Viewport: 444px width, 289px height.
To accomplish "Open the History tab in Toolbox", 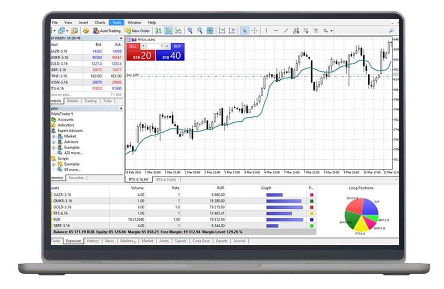I will click(93, 241).
